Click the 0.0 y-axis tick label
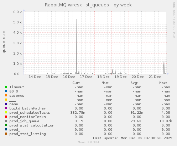Viewport: 177px width, 146px height. click(17, 74)
